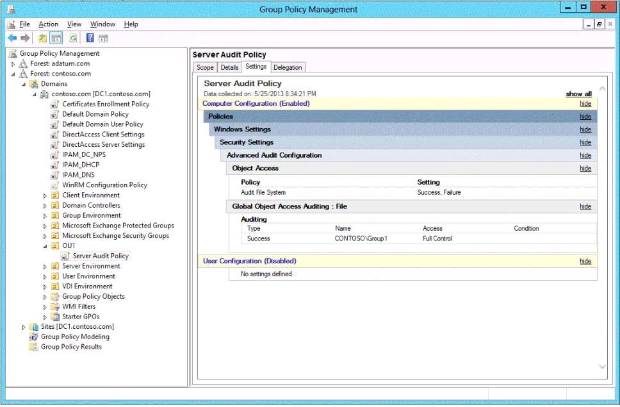This screenshot has width=620, height=407.
Task: Open Help via the question mark icon
Action: coord(90,38)
